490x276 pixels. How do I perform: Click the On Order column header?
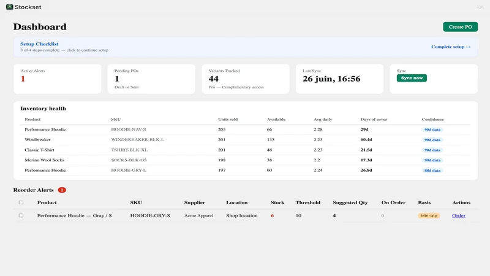click(x=393, y=202)
